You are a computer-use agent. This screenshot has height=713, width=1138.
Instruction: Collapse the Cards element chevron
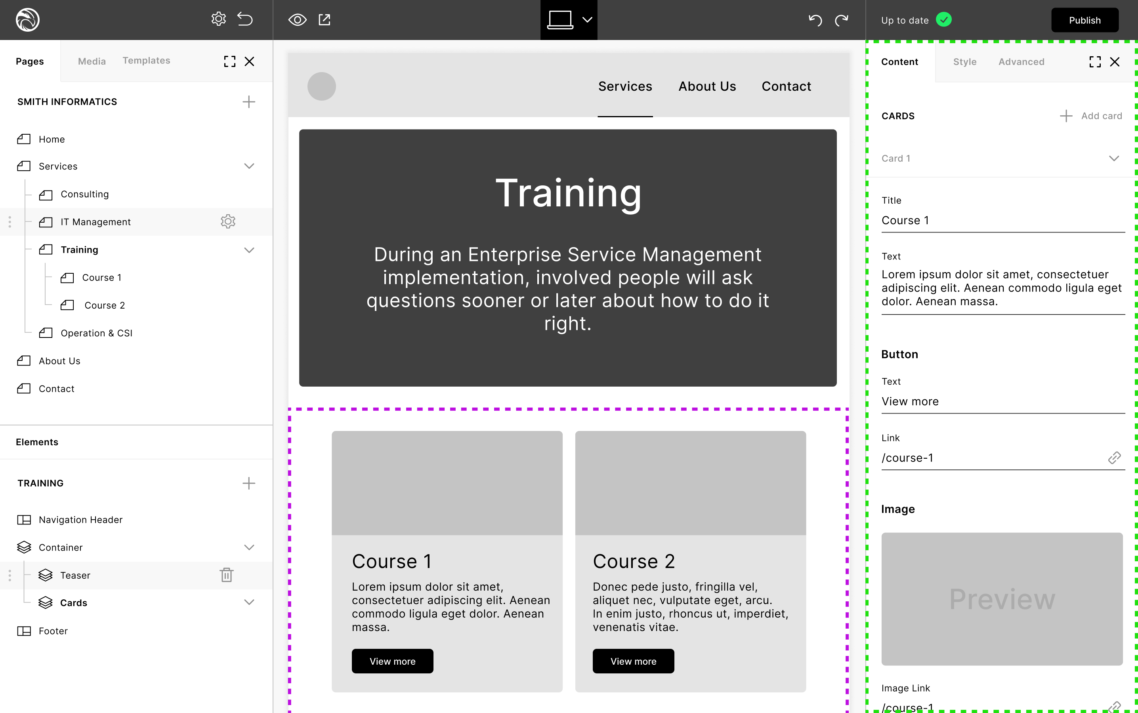(249, 602)
